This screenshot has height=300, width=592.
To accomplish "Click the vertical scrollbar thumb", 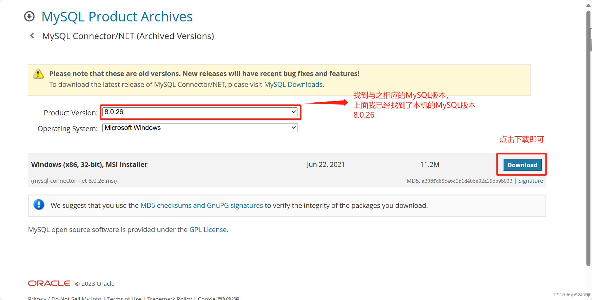I will point(588,138).
